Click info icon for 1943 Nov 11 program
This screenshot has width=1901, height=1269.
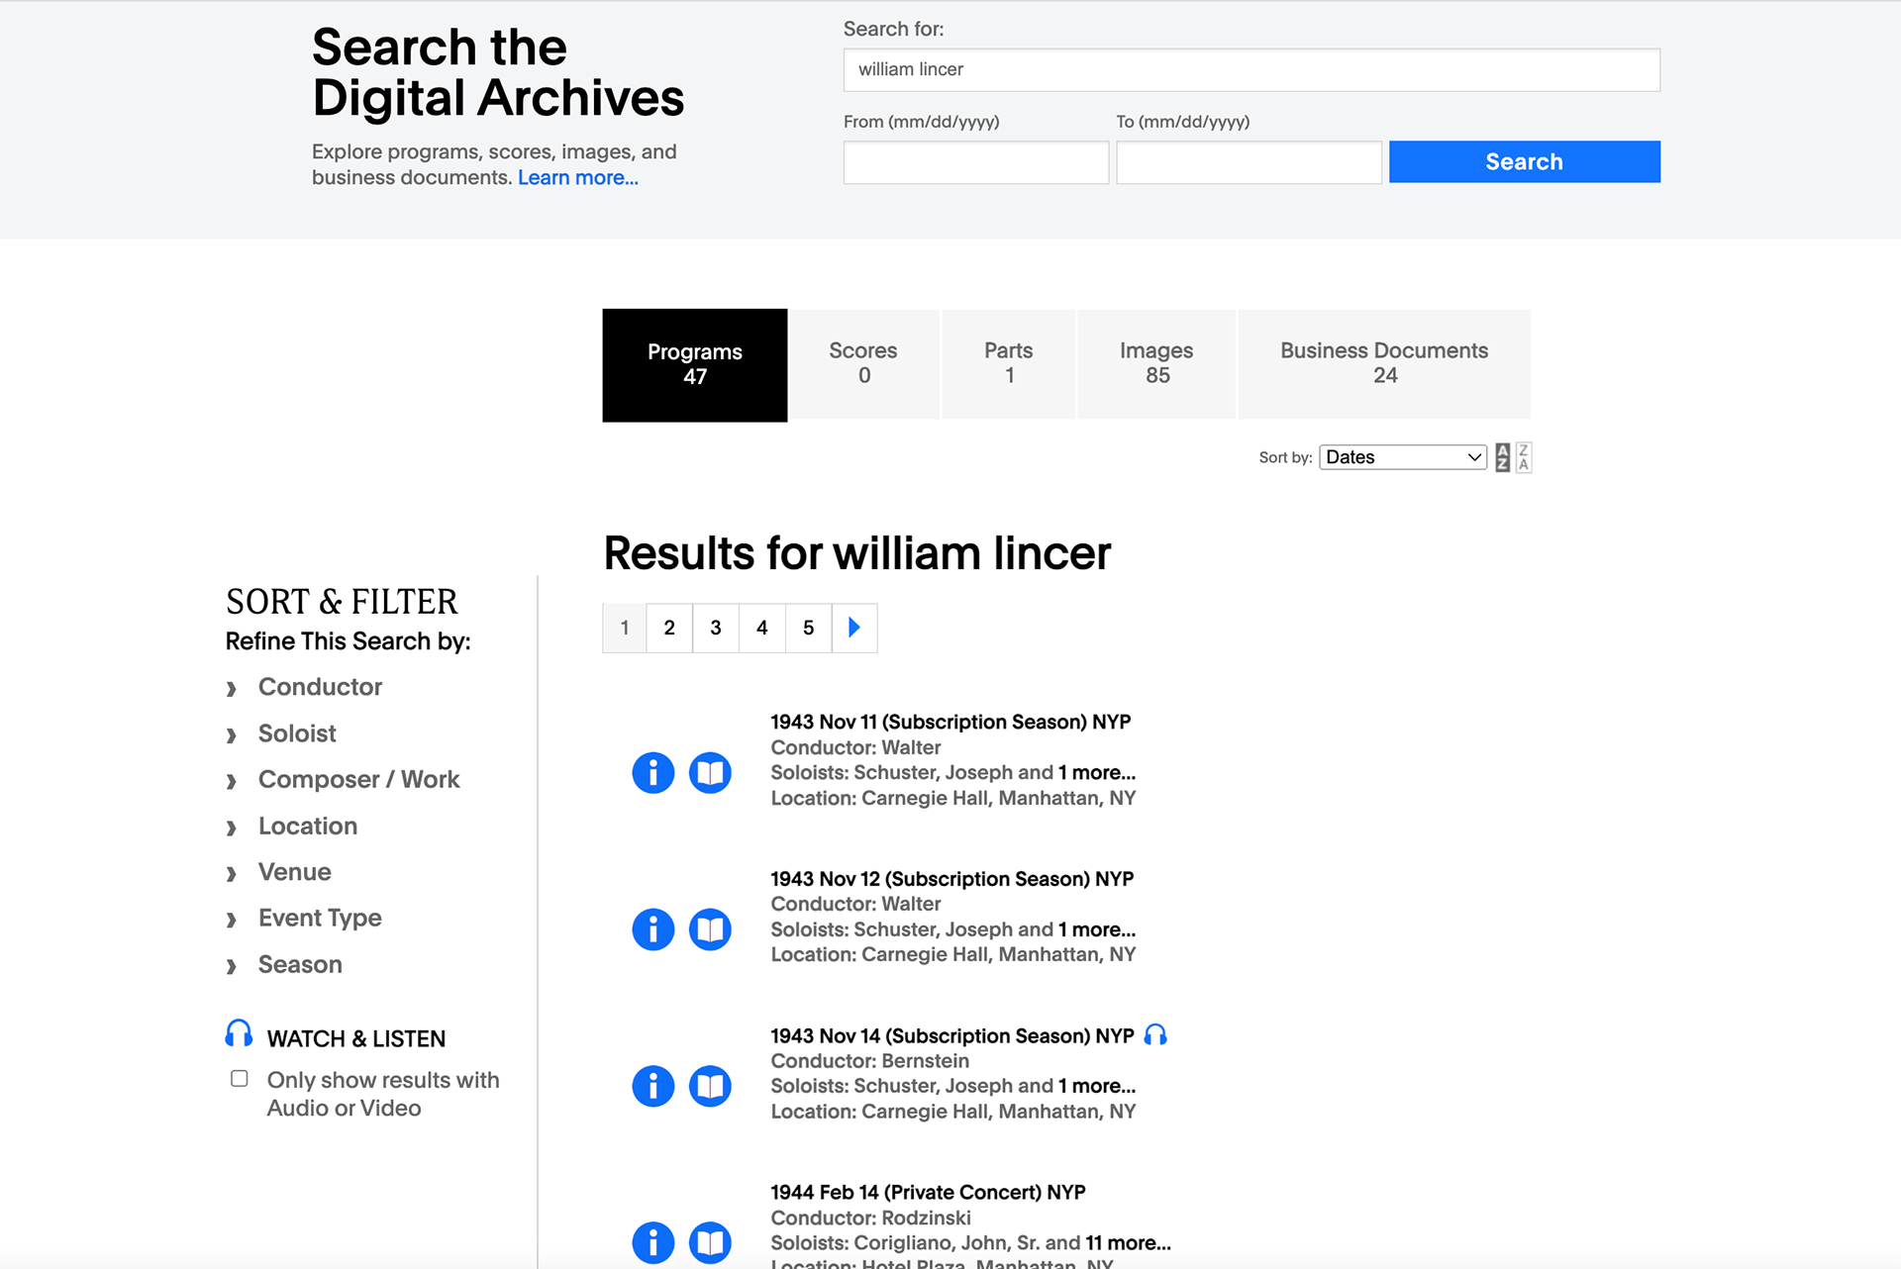coord(652,773)
